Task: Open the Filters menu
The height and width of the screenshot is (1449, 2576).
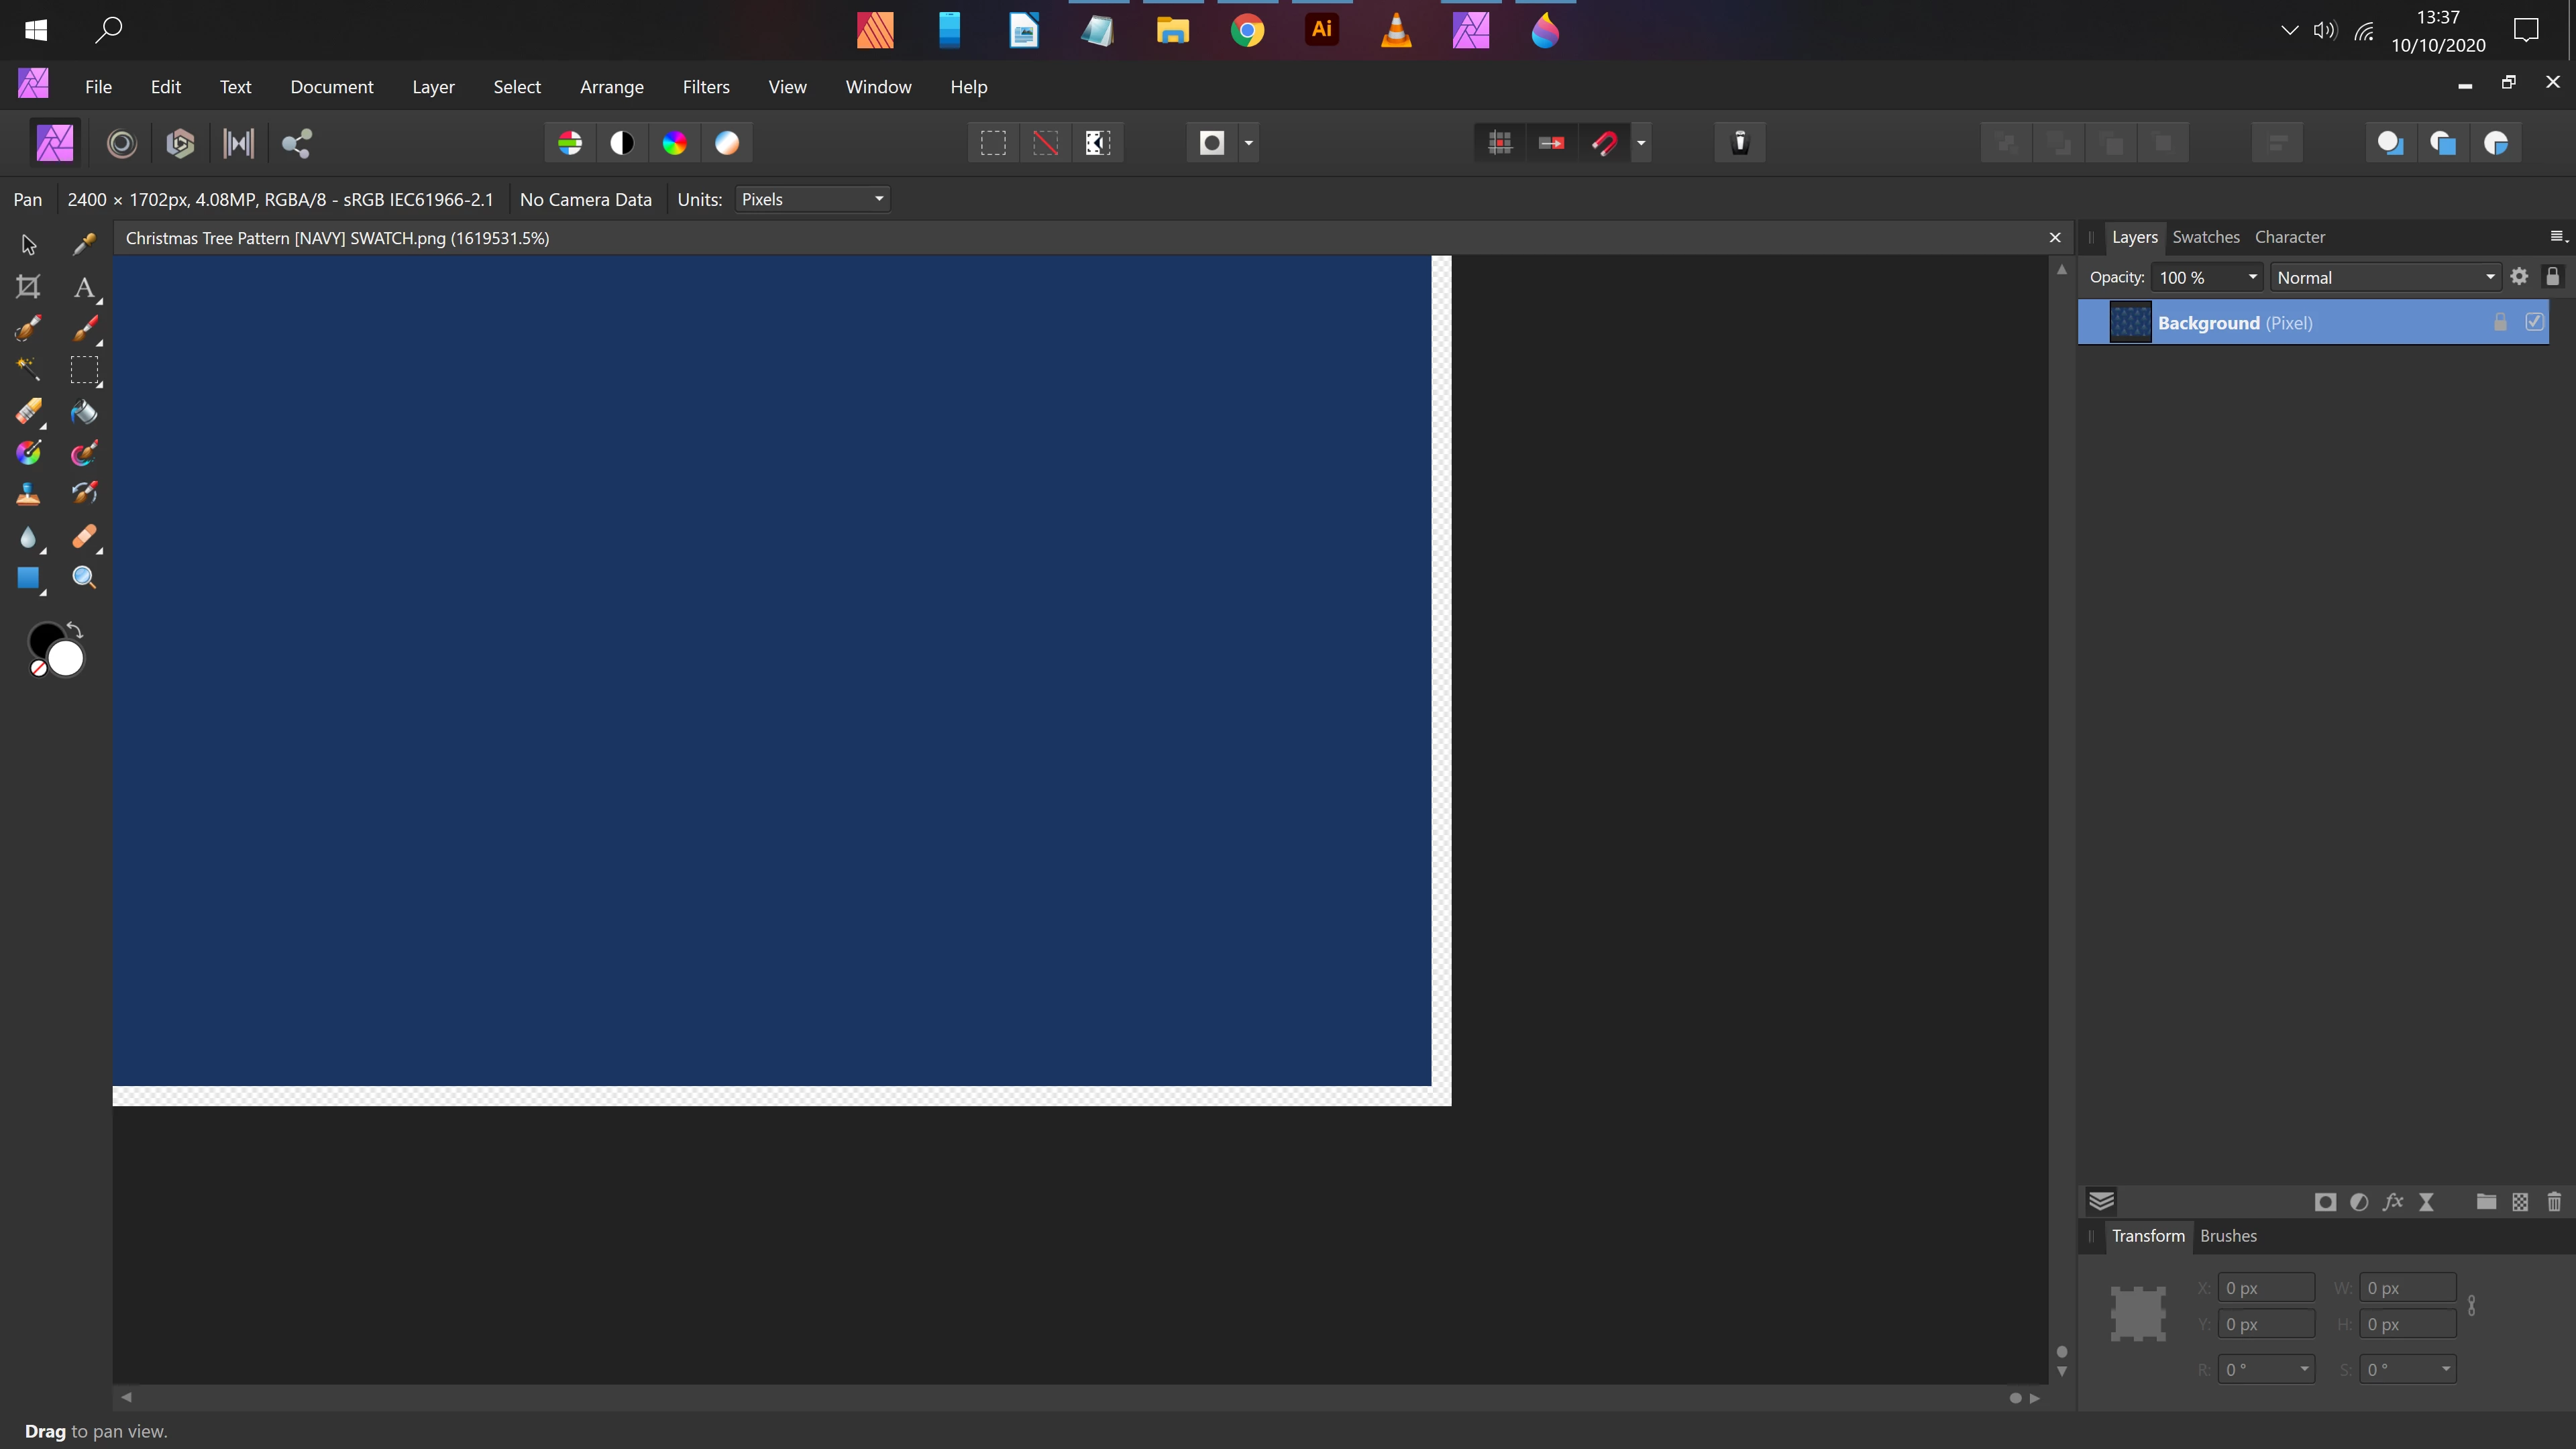Action: [x=706, y=87]
